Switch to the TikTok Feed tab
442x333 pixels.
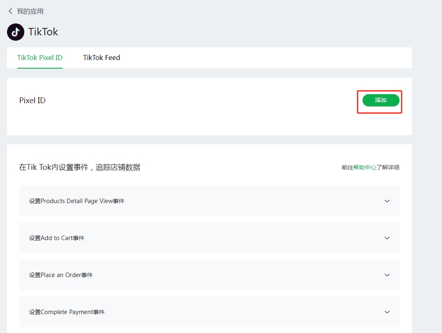pos(101,58)
